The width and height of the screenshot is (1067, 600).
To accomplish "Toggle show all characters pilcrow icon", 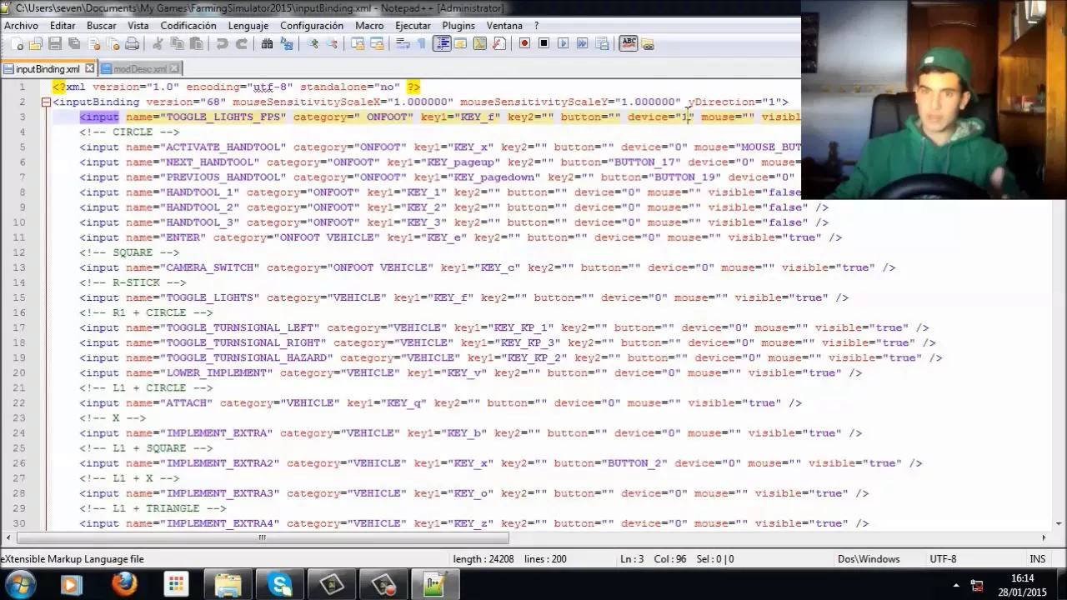I will (x=422, y=43).
